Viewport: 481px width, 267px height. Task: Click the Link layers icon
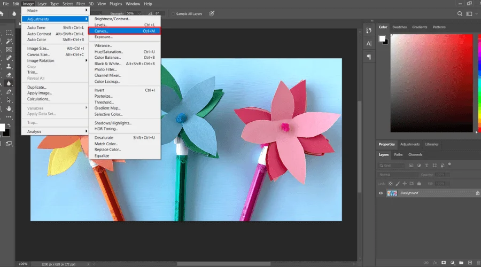(426, 263)
